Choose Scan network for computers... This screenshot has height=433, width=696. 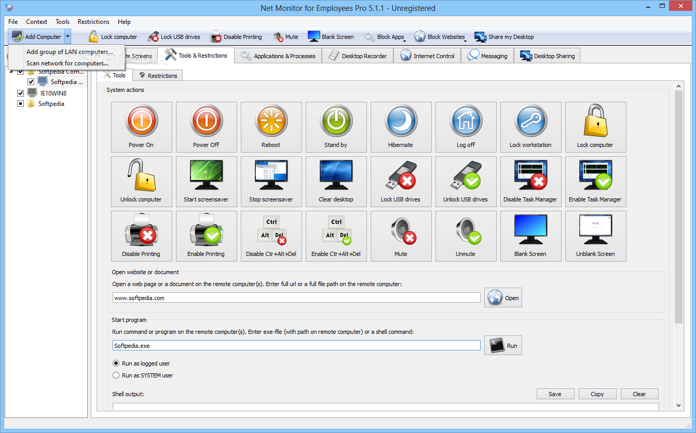(67, 63)
